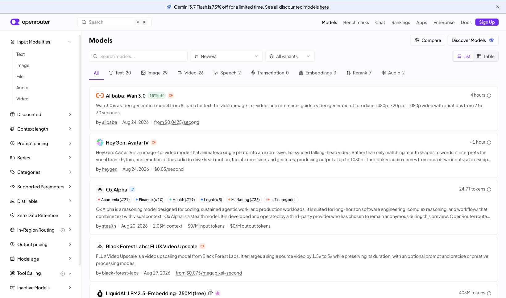Select the All models tab

tap(96, 73)
